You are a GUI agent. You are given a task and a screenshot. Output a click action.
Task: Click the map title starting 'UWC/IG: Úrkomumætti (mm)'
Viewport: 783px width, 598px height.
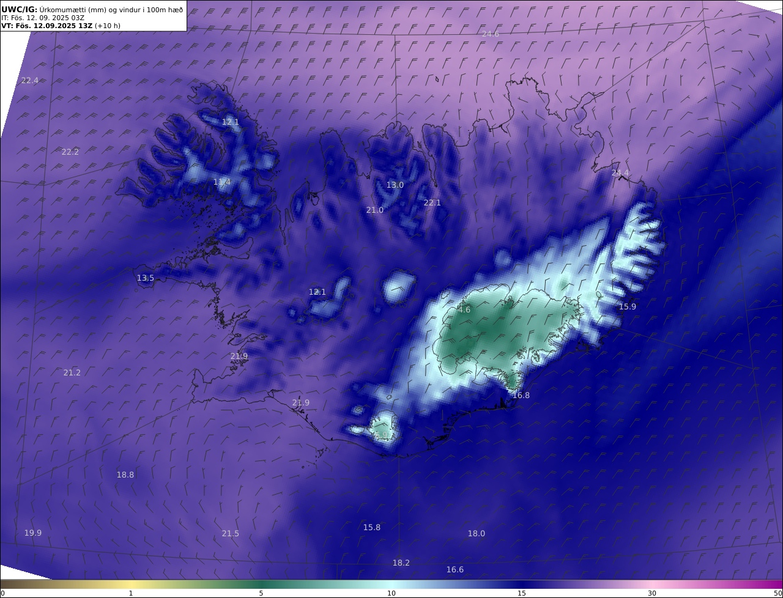92,9
